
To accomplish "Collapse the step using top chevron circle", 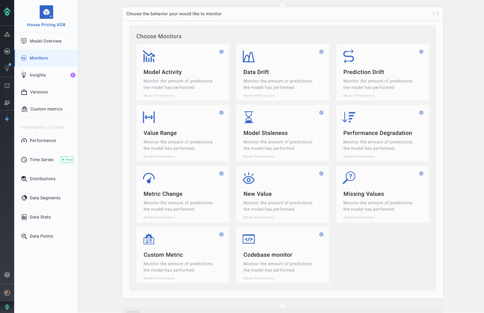I will [283, 5].
